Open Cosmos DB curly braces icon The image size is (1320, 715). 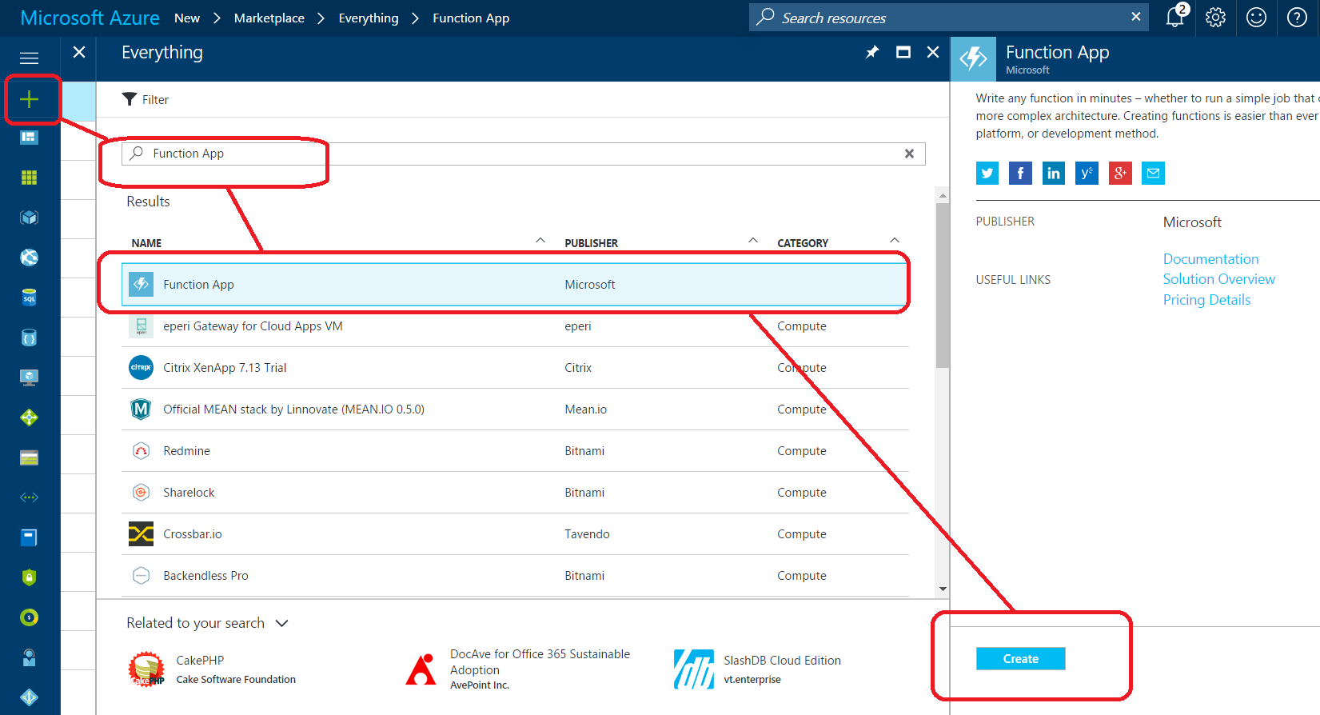tap(30, 338)
